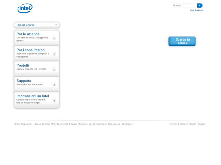Click 'Decision maker IT, sviluppatori e partner' text

tap(33, 39)
